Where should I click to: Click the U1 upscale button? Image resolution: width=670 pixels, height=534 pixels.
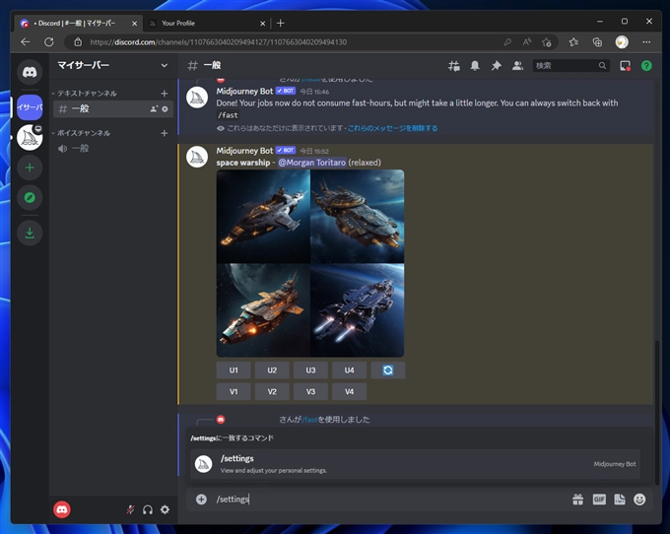pos(234,369)
